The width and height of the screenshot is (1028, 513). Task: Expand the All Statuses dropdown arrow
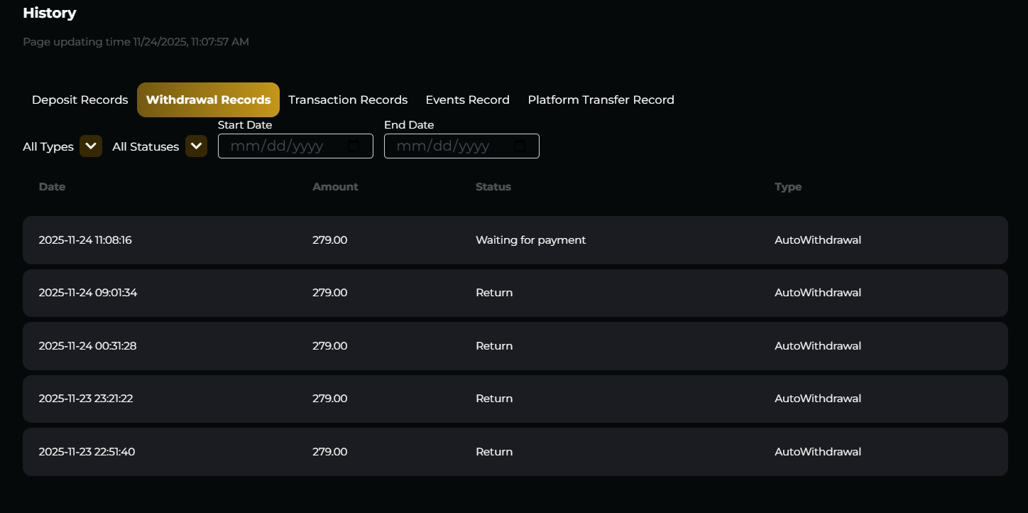coord(196,146)
